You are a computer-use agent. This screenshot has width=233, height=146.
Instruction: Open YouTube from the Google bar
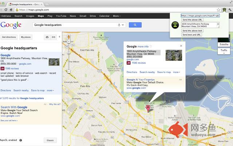61,16
